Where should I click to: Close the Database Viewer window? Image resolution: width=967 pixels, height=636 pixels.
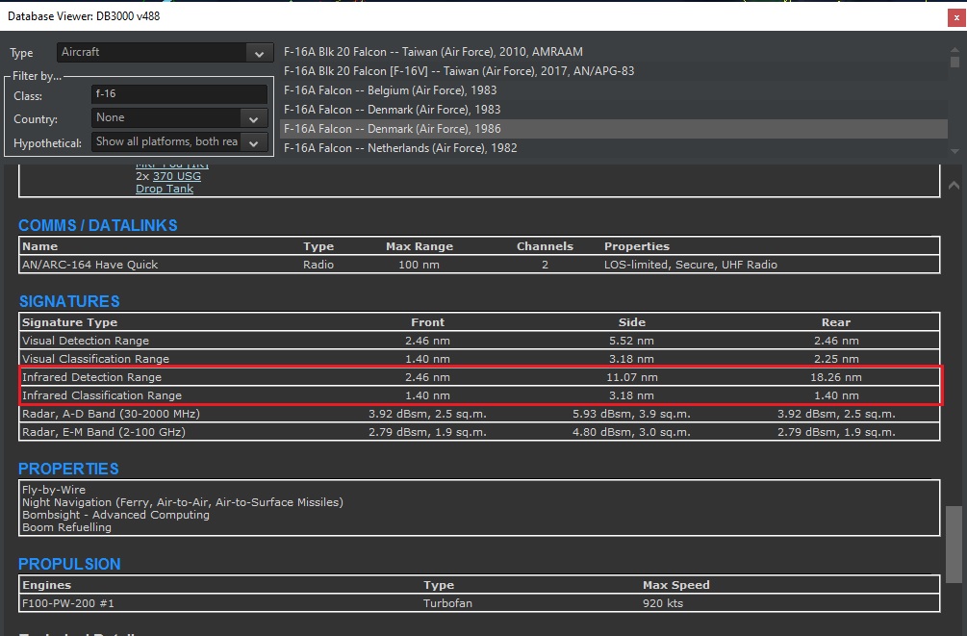click(x=956, y=17)
